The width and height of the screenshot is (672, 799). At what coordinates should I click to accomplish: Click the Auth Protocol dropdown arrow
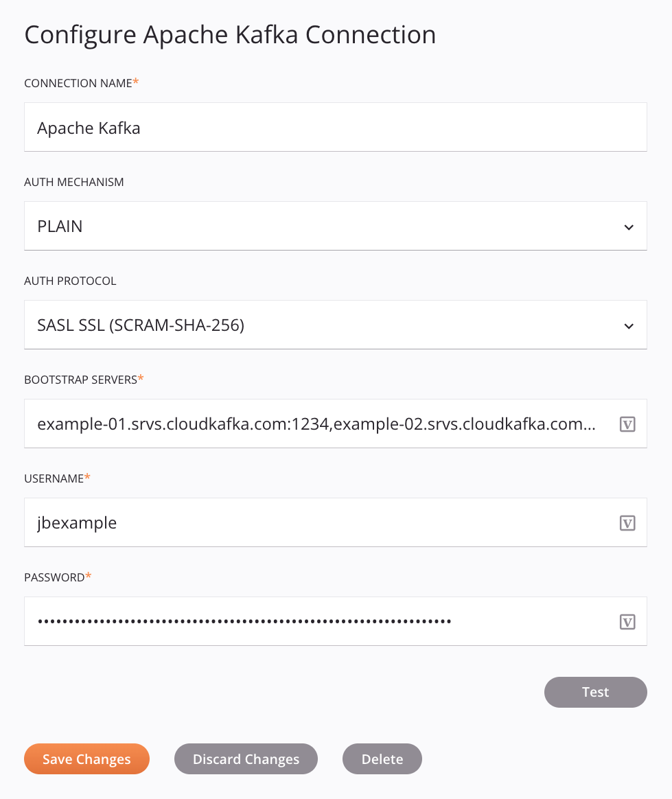click(x=628, y=325)
